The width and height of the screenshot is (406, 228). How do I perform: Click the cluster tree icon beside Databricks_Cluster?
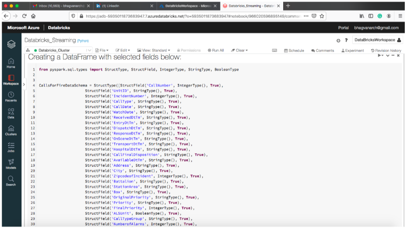28,50
